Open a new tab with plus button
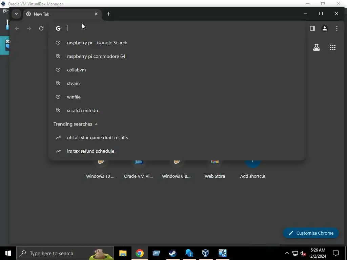 [108, 14]
